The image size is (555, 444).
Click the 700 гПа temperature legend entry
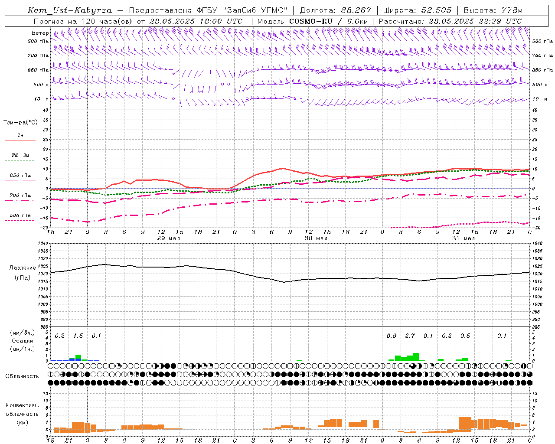20,196
